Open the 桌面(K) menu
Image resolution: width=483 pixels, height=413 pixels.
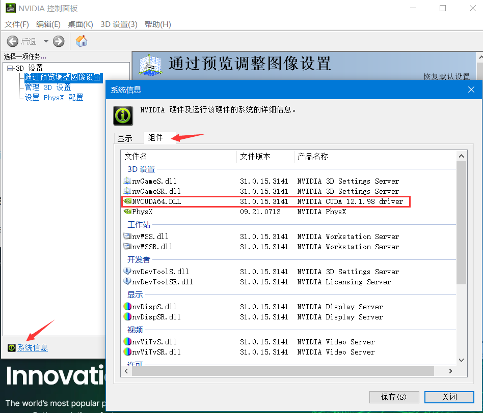coord(81,24)
